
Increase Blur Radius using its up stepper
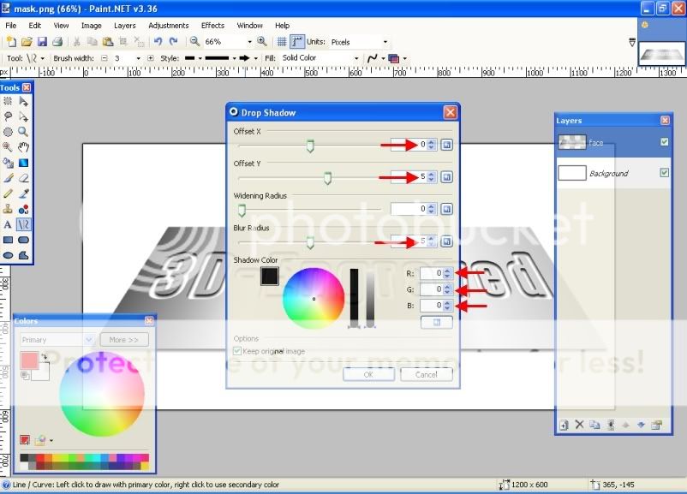coord(431,238)
